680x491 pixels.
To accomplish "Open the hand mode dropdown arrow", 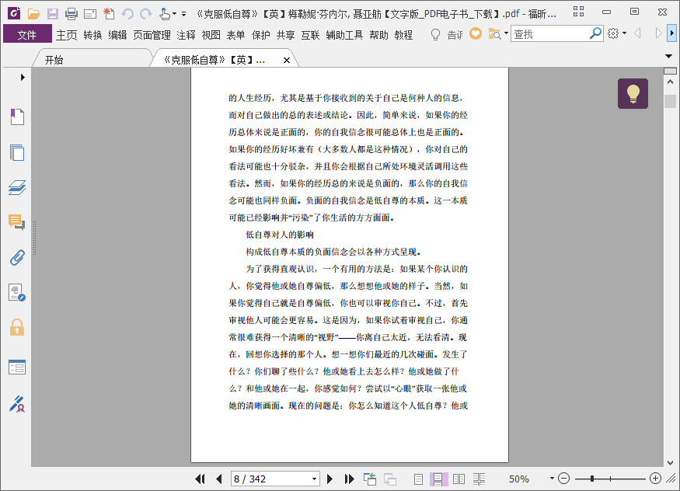I will (x=174, y=14).
